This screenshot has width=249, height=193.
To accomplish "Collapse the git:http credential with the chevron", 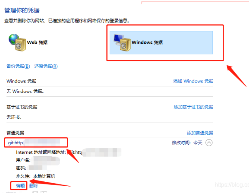I will point(209,143).
